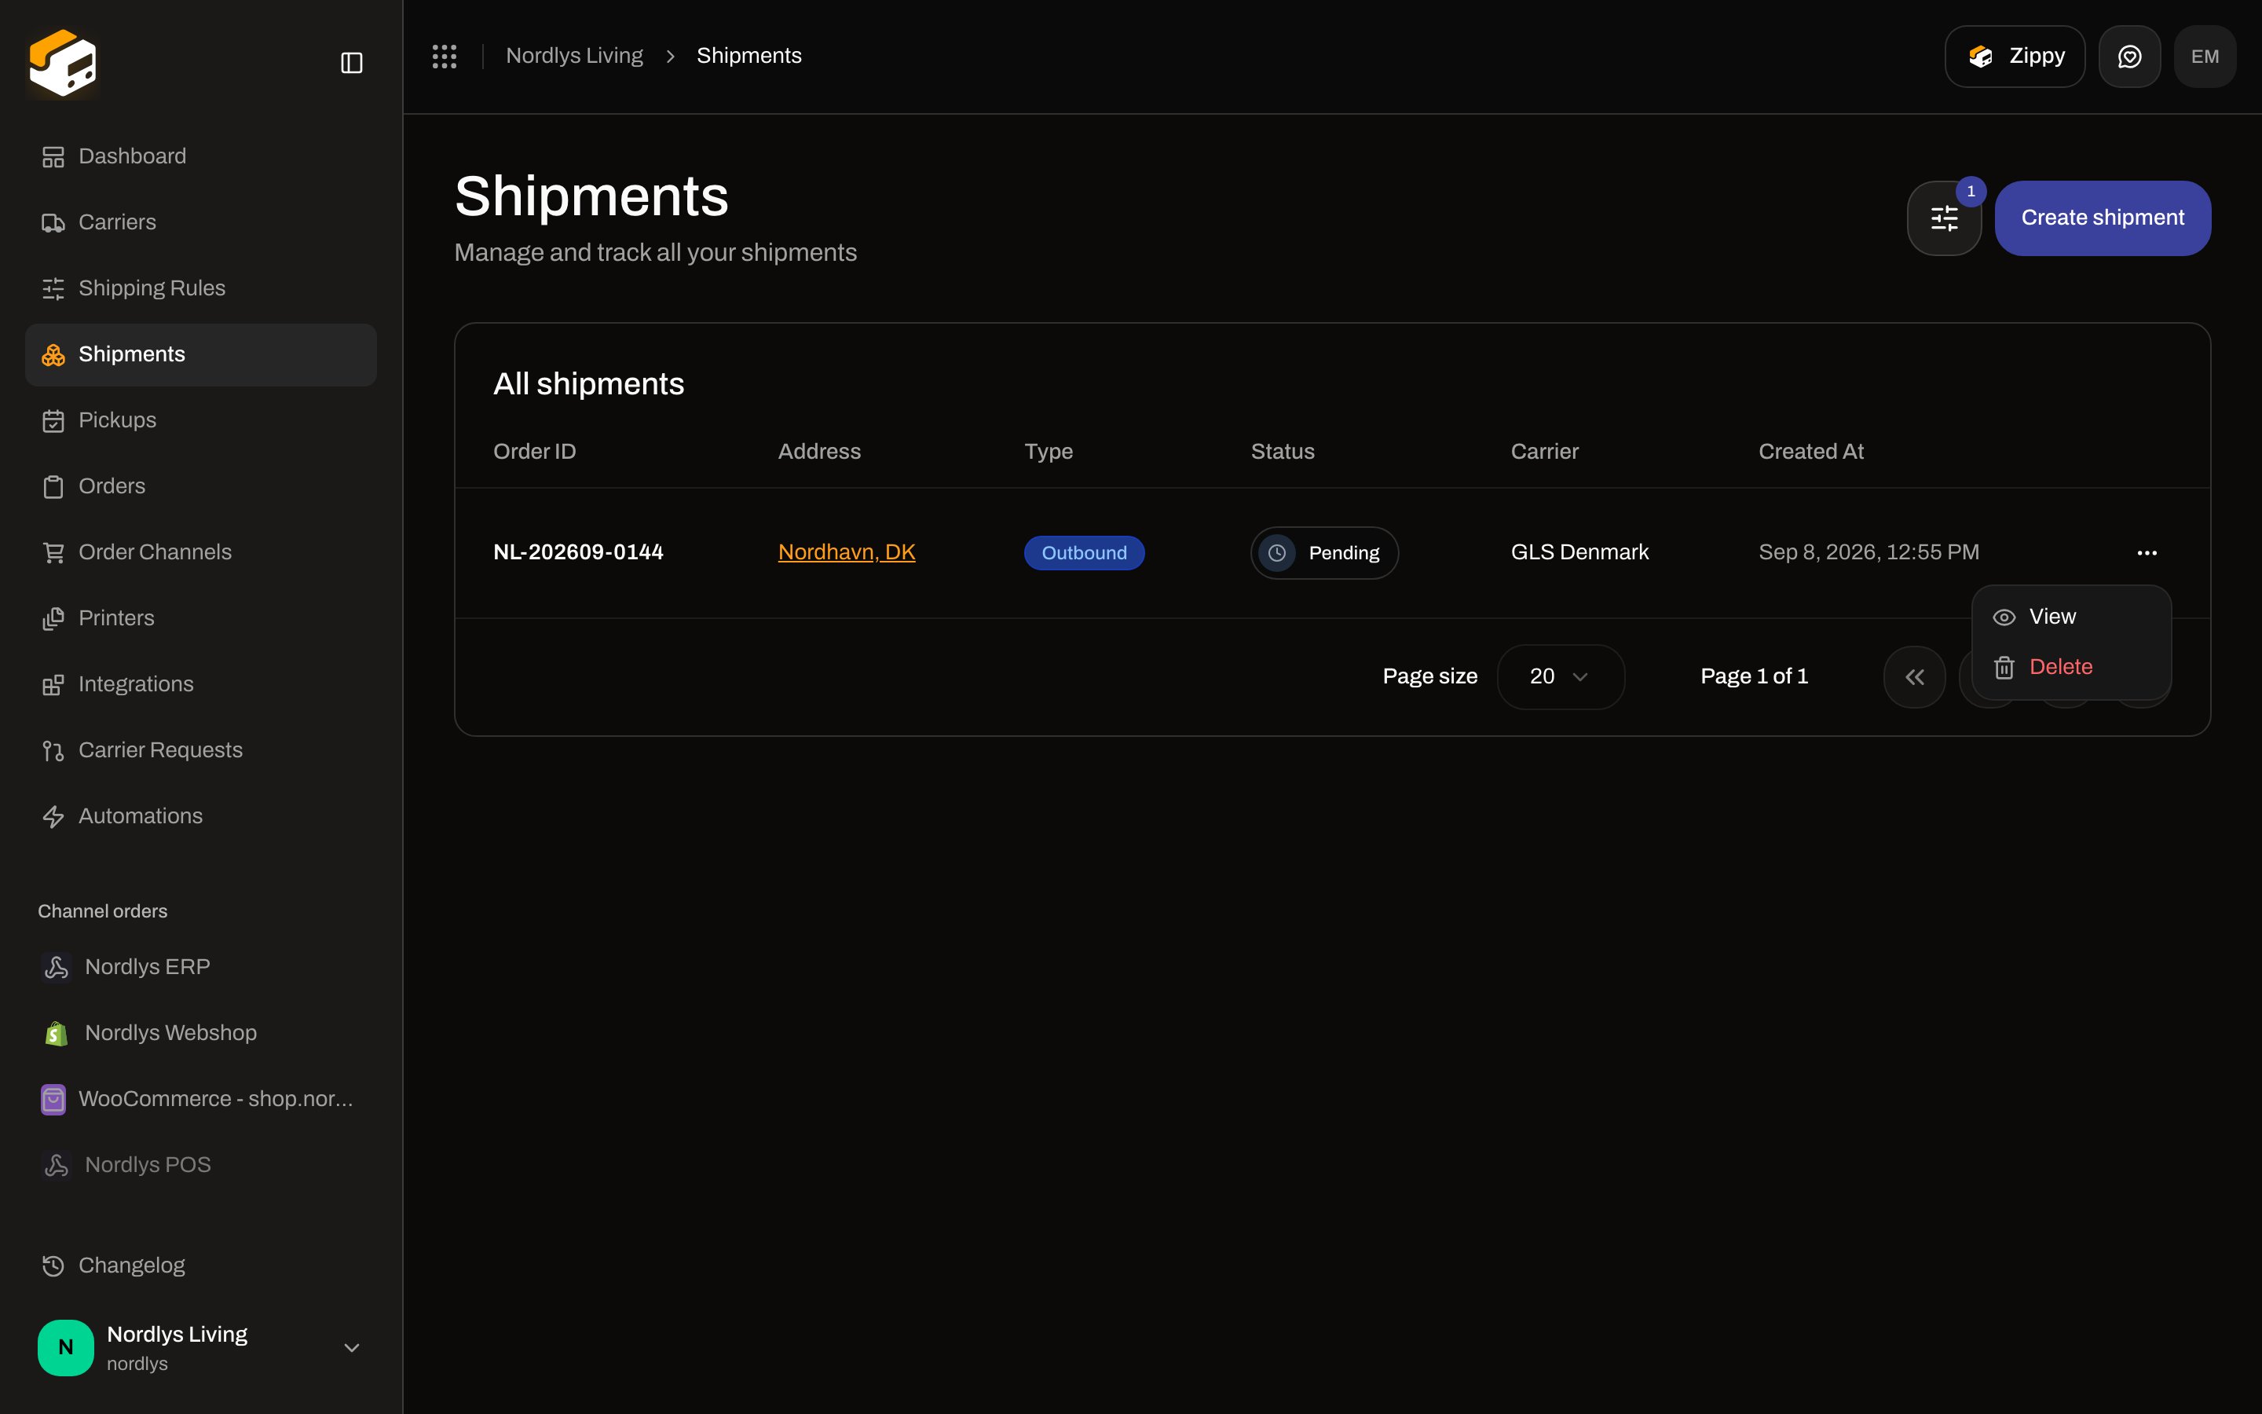The image size is (2262, 1414).
Task: Click the GLS Denmark carrier cell
Action: click(1579, 553)
